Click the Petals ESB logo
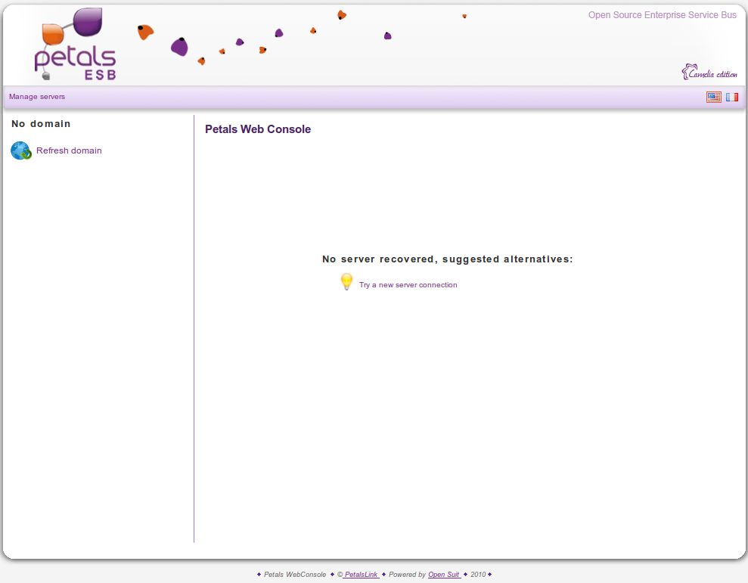 coord(76,45)
